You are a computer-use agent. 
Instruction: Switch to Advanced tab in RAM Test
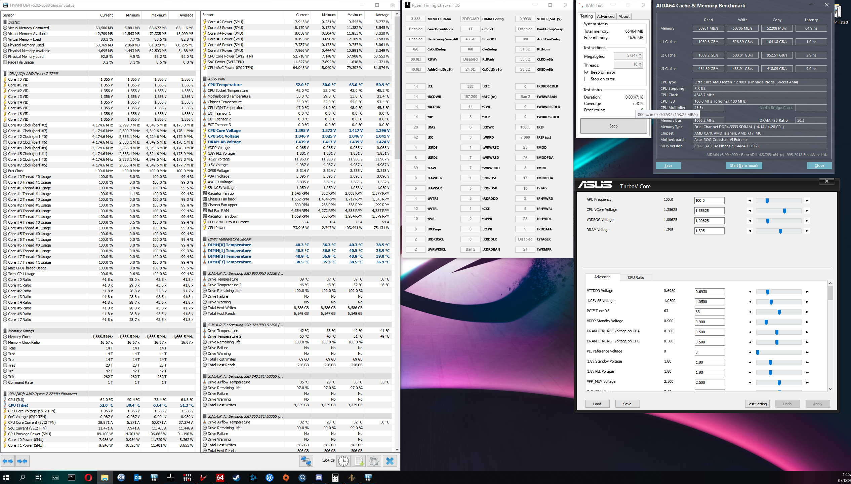pyautogui.click(x=606, y=16)
